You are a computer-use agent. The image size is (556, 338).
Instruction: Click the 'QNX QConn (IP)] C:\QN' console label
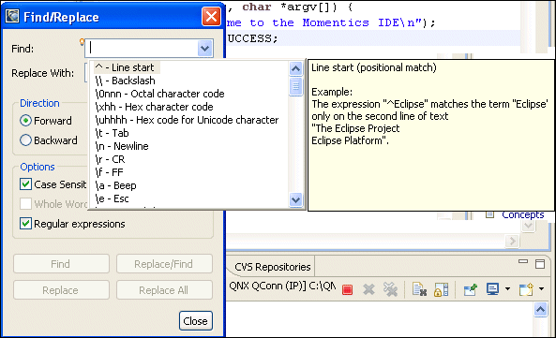282,286
